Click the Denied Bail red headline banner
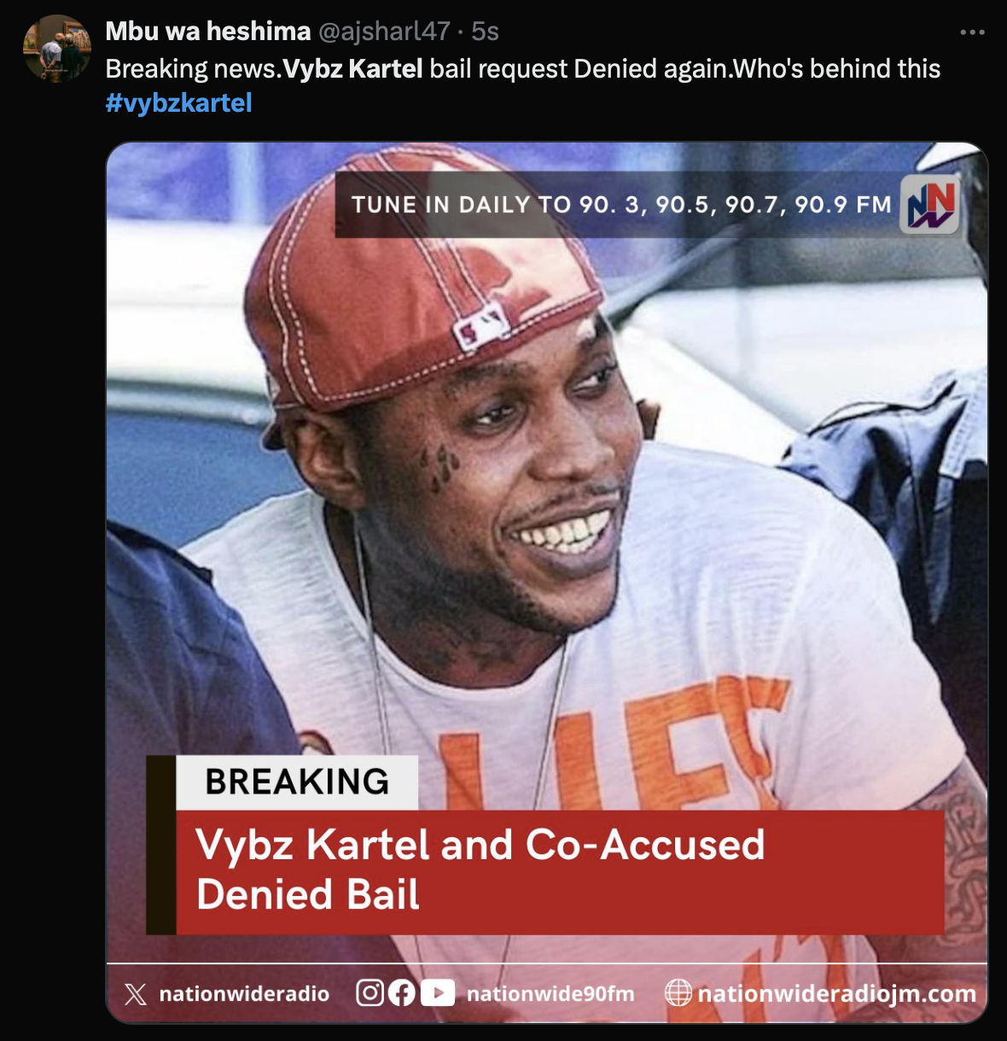Viewport: 1007px width, 1041px height. point(560,871)
